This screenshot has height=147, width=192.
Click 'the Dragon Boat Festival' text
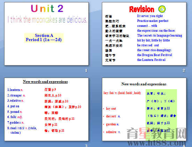coord(155,55)
